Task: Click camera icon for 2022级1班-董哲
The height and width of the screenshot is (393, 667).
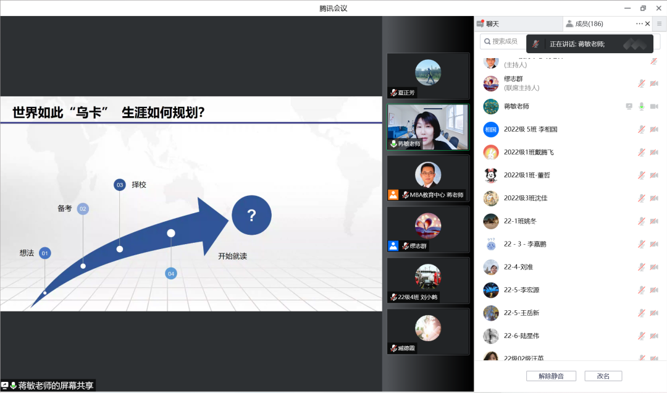Action: coord(654,175)
